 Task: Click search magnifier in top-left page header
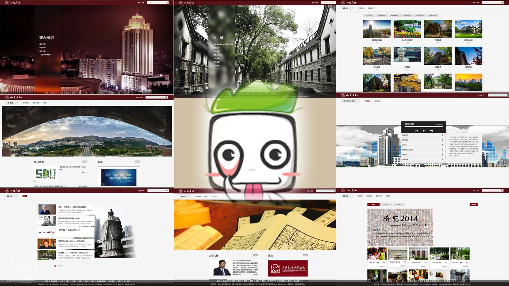[167, 3]
